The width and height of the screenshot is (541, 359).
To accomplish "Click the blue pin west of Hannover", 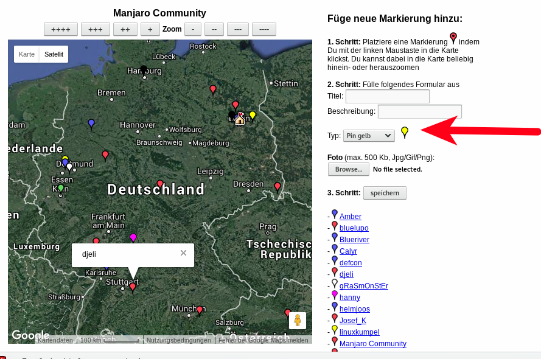I will 91,124.
